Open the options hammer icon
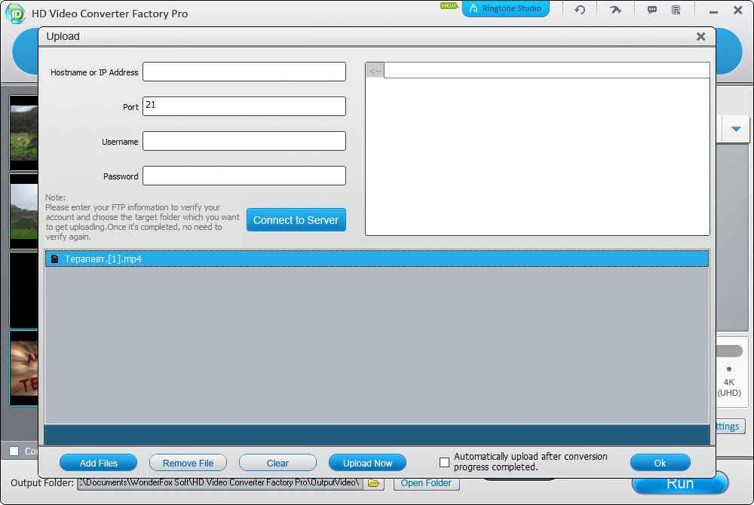Screen dimensions: 754x505 point(615,10)
